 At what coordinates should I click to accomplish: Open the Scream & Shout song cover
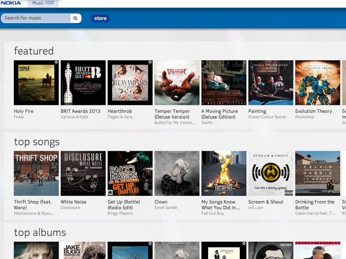pos(271,173)
